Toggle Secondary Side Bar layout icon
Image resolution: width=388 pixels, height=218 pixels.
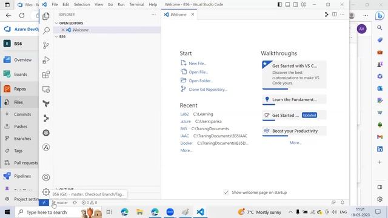click(x=295, y=4)
